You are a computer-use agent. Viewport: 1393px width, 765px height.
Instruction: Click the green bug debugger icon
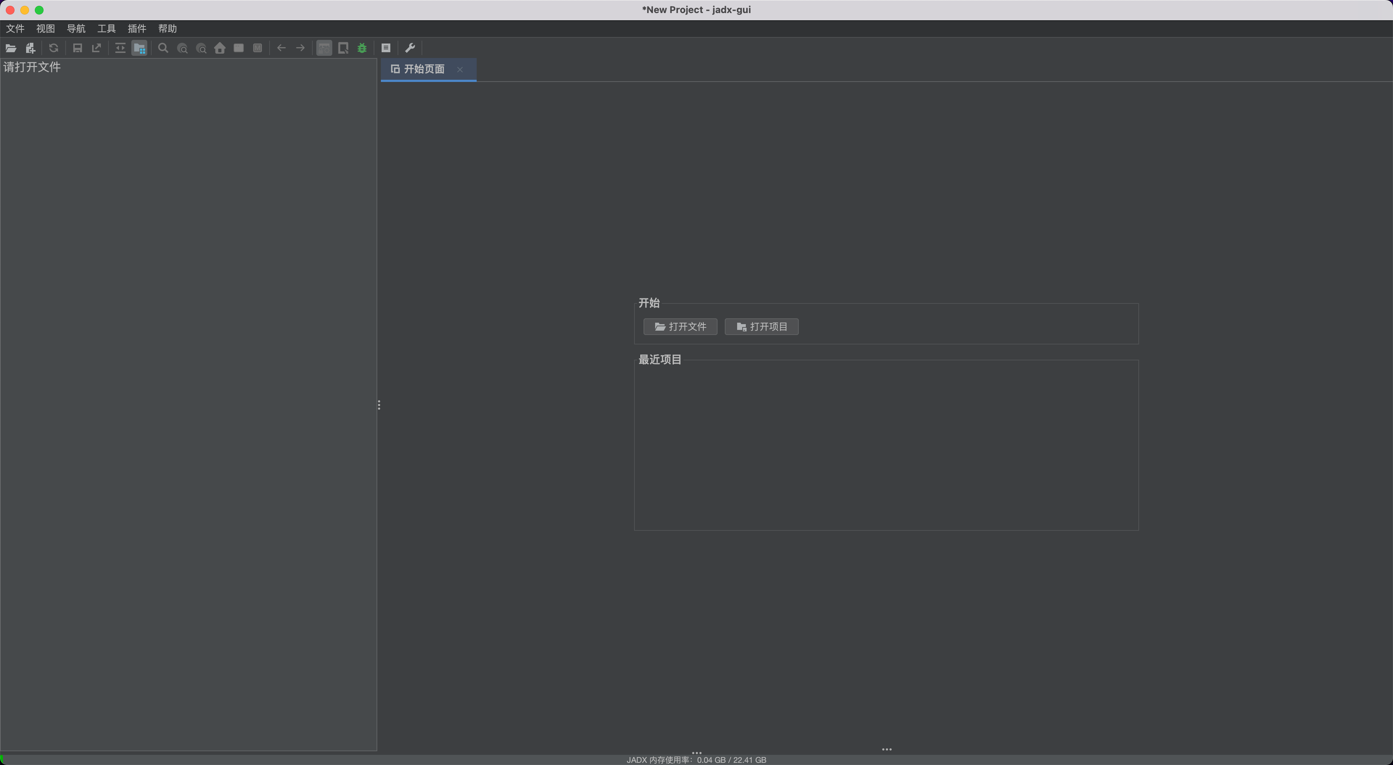click(362, 48)
